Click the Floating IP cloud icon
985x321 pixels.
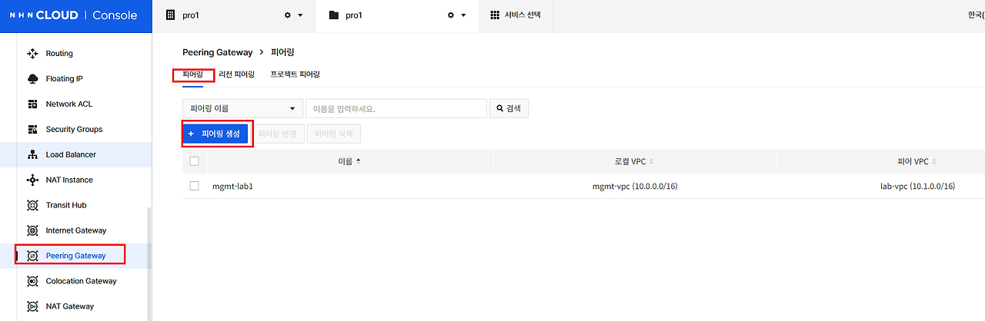(x=32, y=79)
